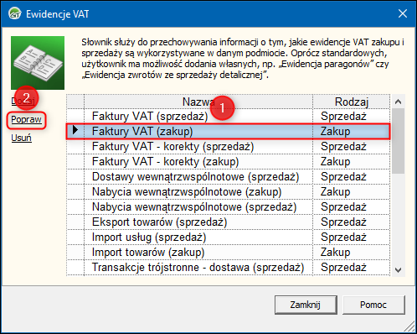417x334 pixels.
Task: Click the Dodaj link
Action: click(23, 101)
